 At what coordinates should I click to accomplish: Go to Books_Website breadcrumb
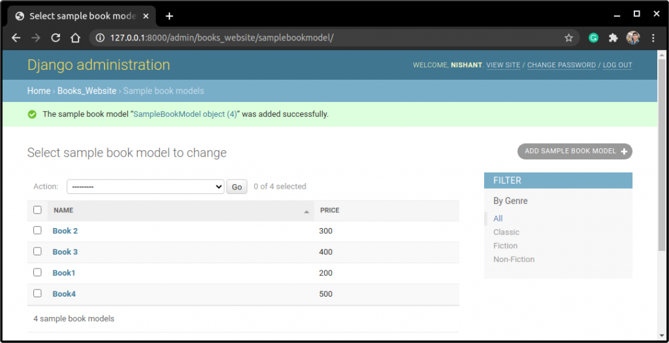point(87,91)
